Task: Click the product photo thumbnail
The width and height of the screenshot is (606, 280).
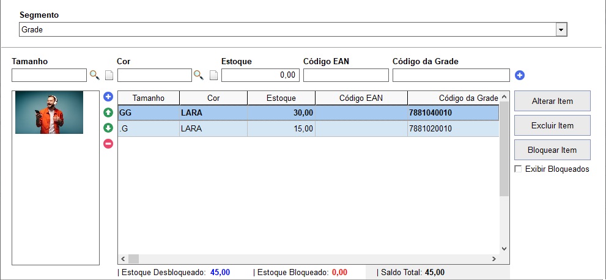Action: 49,112
